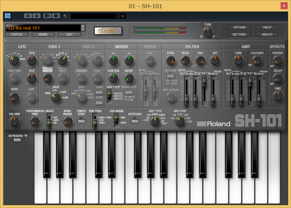Click the FILTER KEY follow knob
291x208 pixels.
(215, 60)
